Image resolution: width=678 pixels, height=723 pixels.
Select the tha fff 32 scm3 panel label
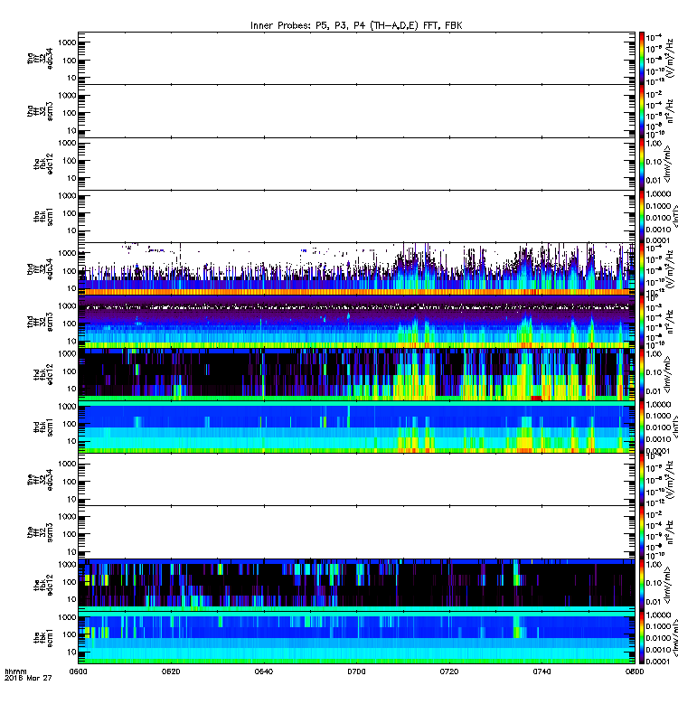[40, 111]
